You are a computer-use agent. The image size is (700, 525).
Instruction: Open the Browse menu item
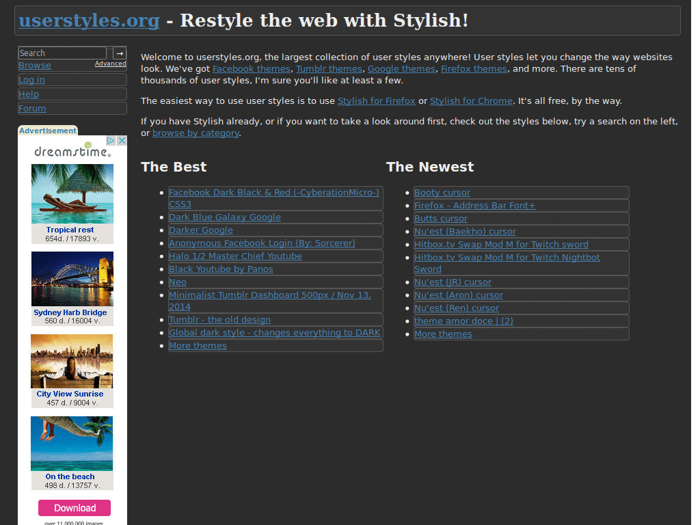tap(35, 65)
